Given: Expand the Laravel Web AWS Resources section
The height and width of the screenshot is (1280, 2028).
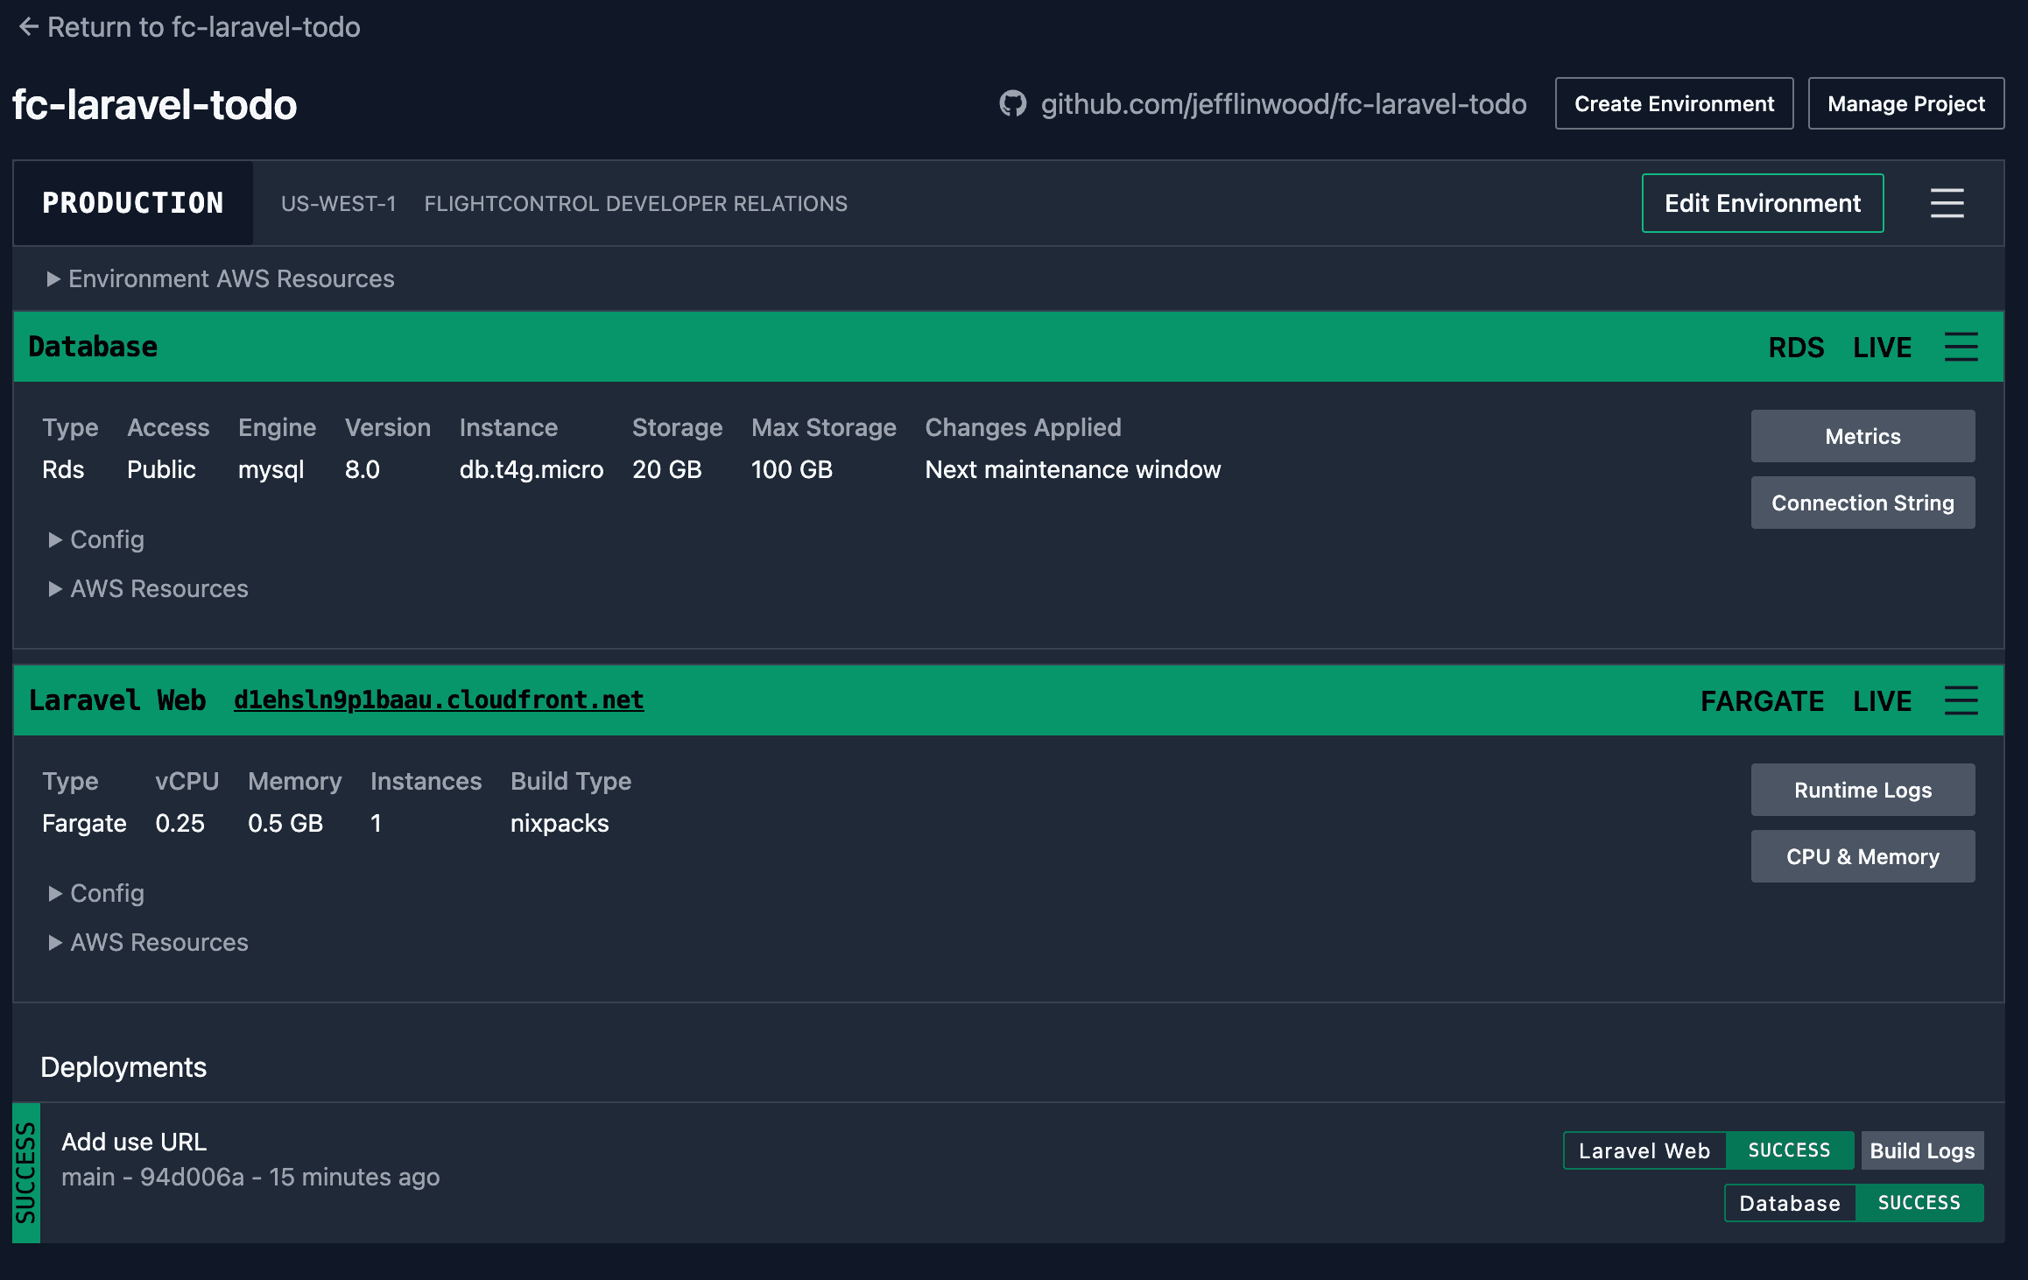Looking at the screenshot, I should pyautogui.click(x=148, y=942).
